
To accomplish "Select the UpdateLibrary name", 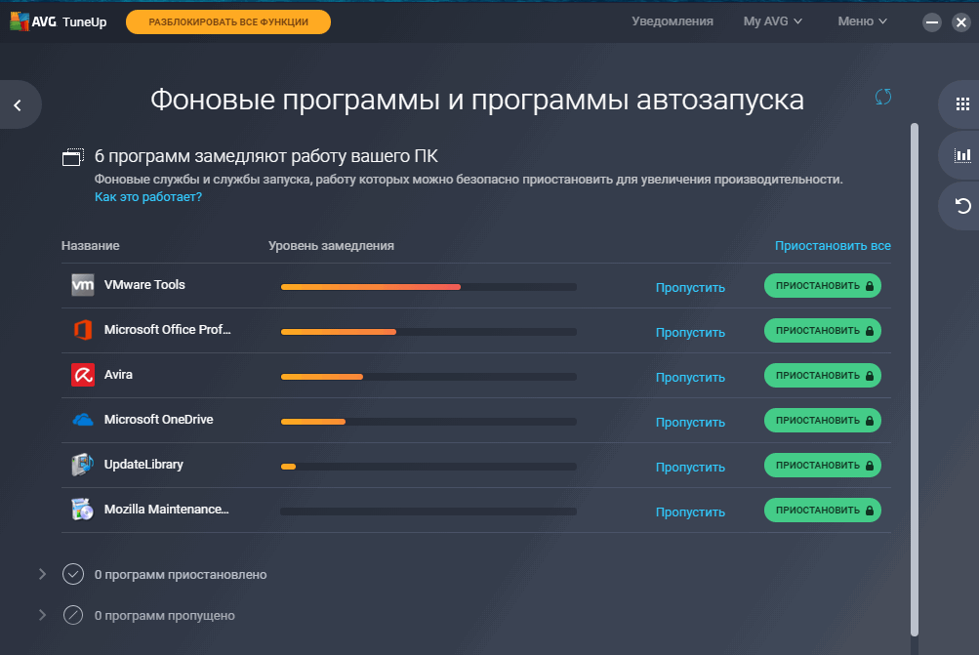I will pyautogui.click(x=143, y=465).
